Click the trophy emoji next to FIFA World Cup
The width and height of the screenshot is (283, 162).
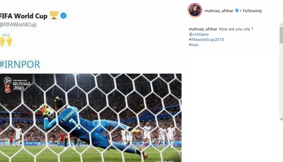54,15
